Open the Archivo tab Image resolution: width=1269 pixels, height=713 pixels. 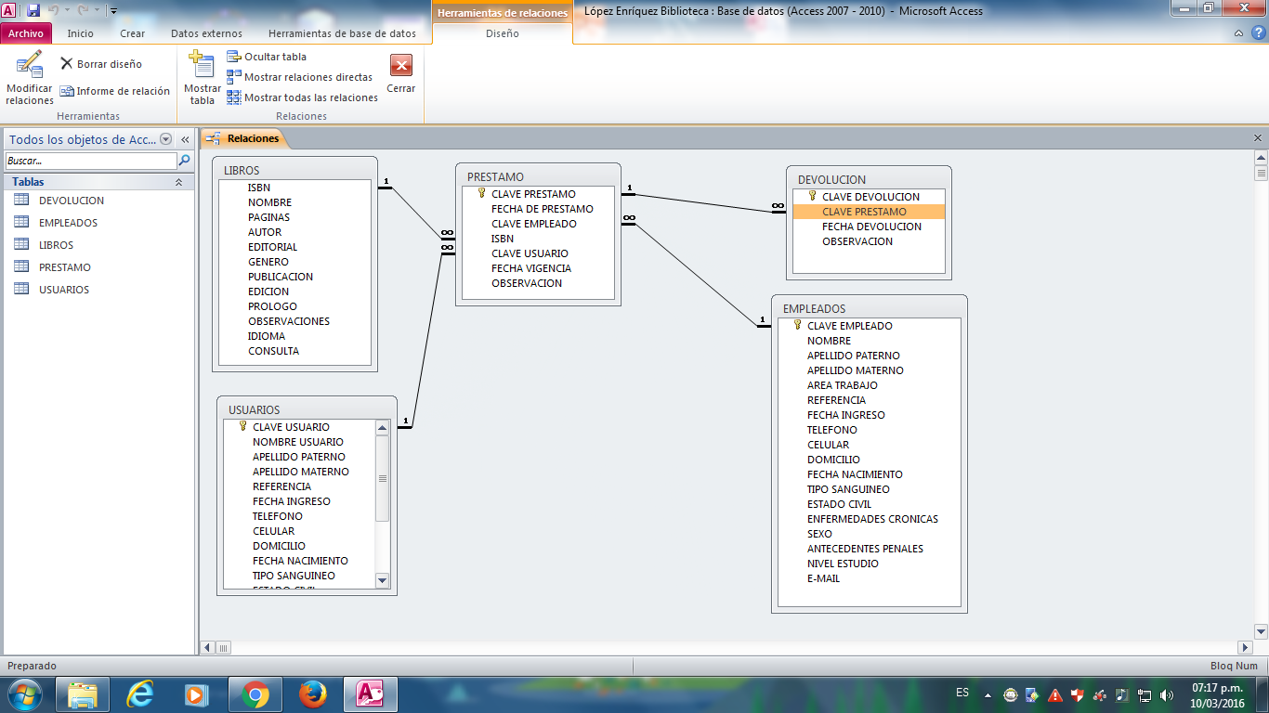pos(26,33)
